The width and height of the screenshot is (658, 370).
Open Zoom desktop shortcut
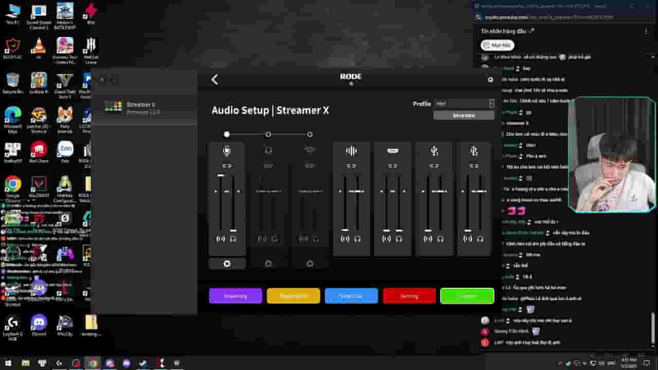click(x=65, y=152)
